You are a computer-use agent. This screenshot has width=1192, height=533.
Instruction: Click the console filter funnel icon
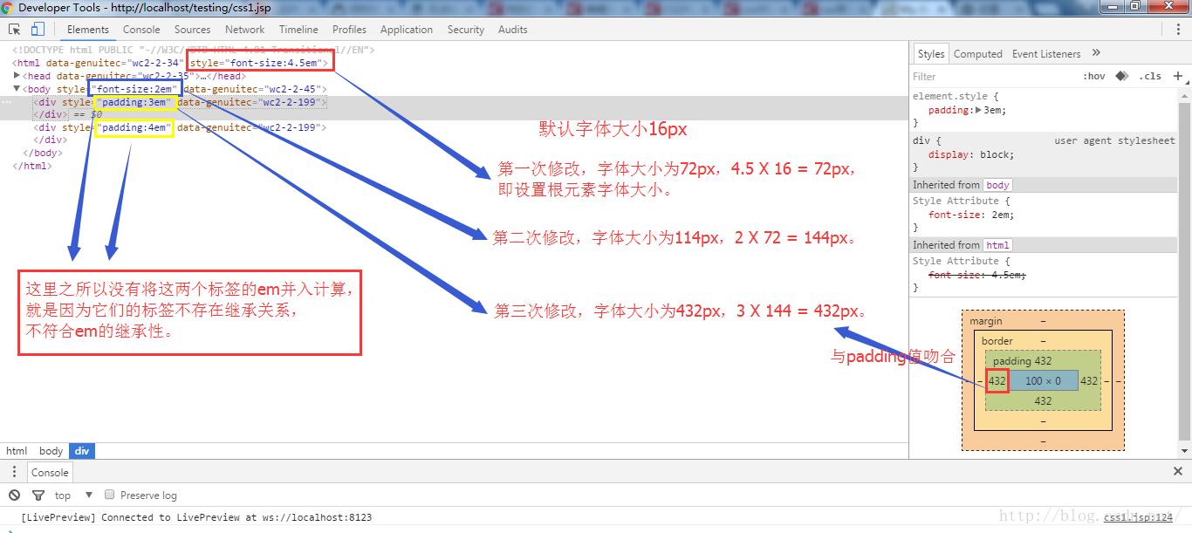[x=38, y=495]
